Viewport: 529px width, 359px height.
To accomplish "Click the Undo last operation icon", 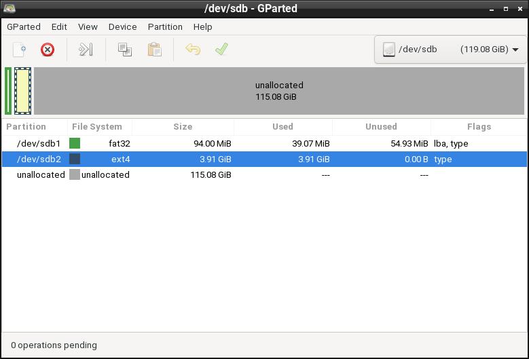I will [x=193, y=50].
